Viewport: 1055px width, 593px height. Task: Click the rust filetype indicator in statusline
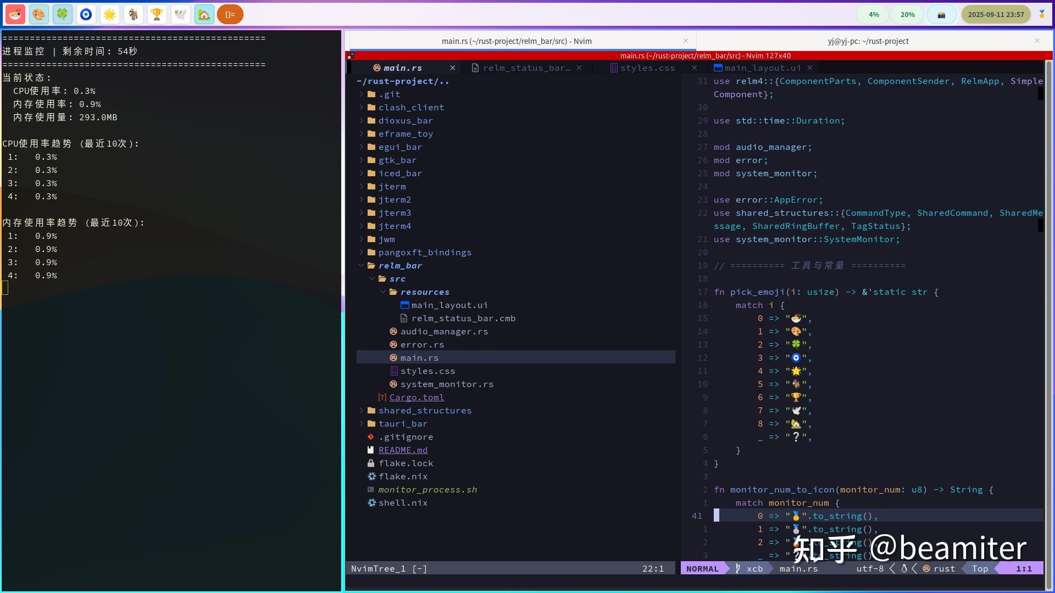(x=939, y=569)
